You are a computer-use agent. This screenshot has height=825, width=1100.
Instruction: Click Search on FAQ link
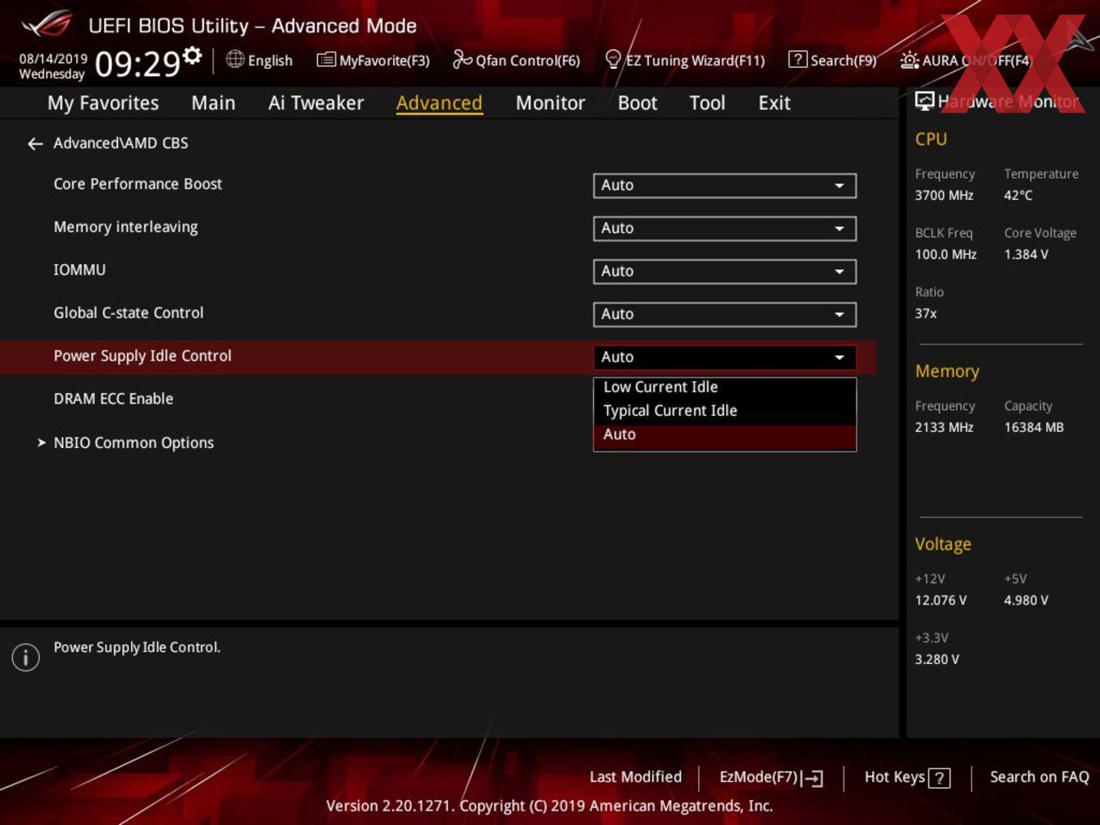point(1039,776)
